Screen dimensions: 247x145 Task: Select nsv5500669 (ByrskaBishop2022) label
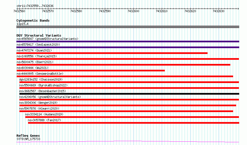click(43, 85)
